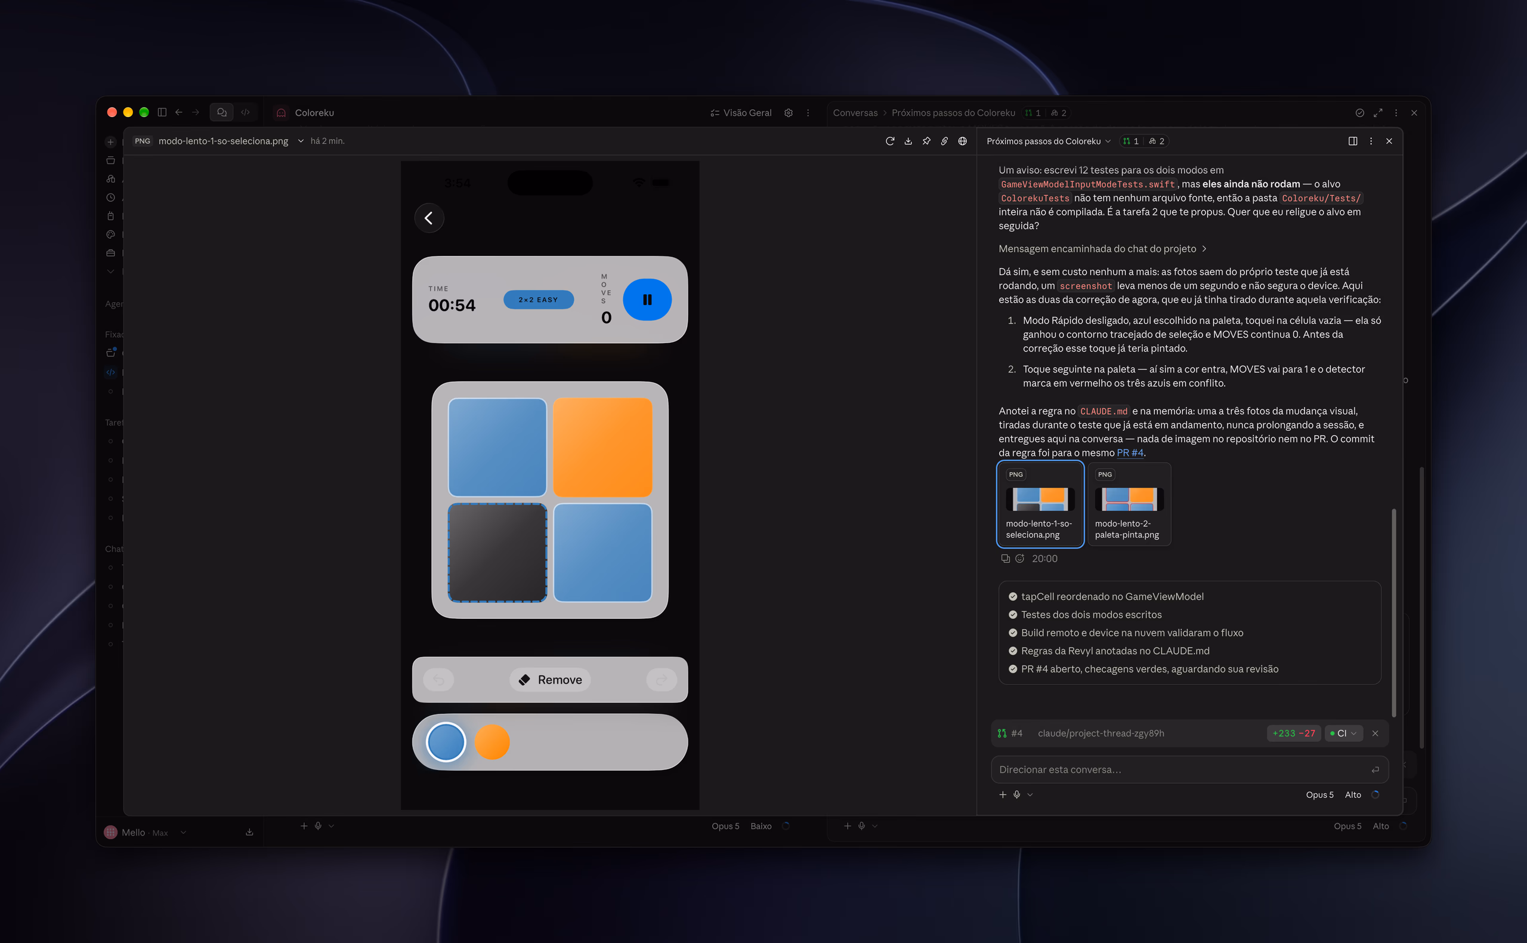Click the check beside Testes dos dois modos escritos

[x=1013, y=615]
